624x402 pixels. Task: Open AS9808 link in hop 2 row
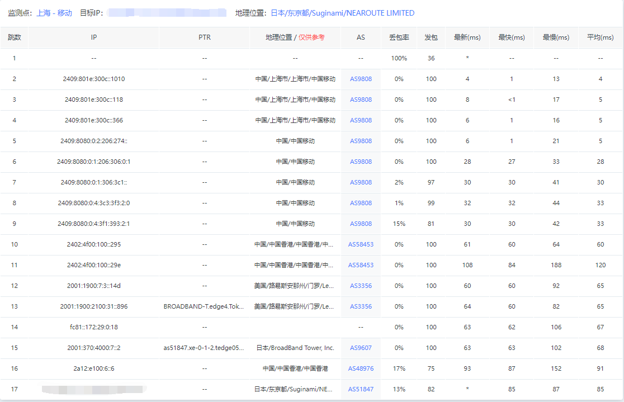[361, 79]
